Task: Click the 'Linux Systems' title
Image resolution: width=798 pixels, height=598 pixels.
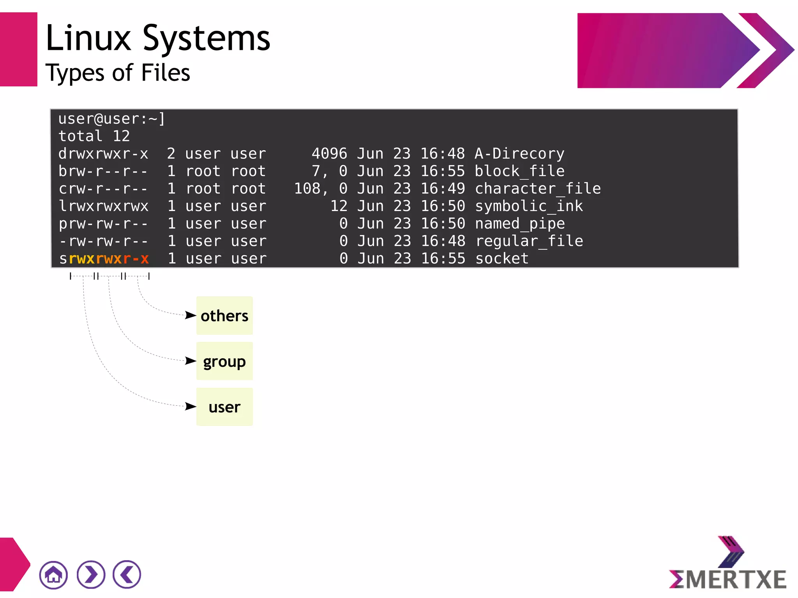Action: point(158,38)
